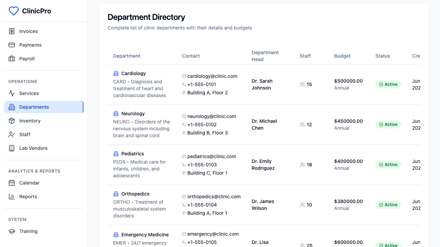440x247 pixels.
Task: Open the Reports page
Action: 44,197
